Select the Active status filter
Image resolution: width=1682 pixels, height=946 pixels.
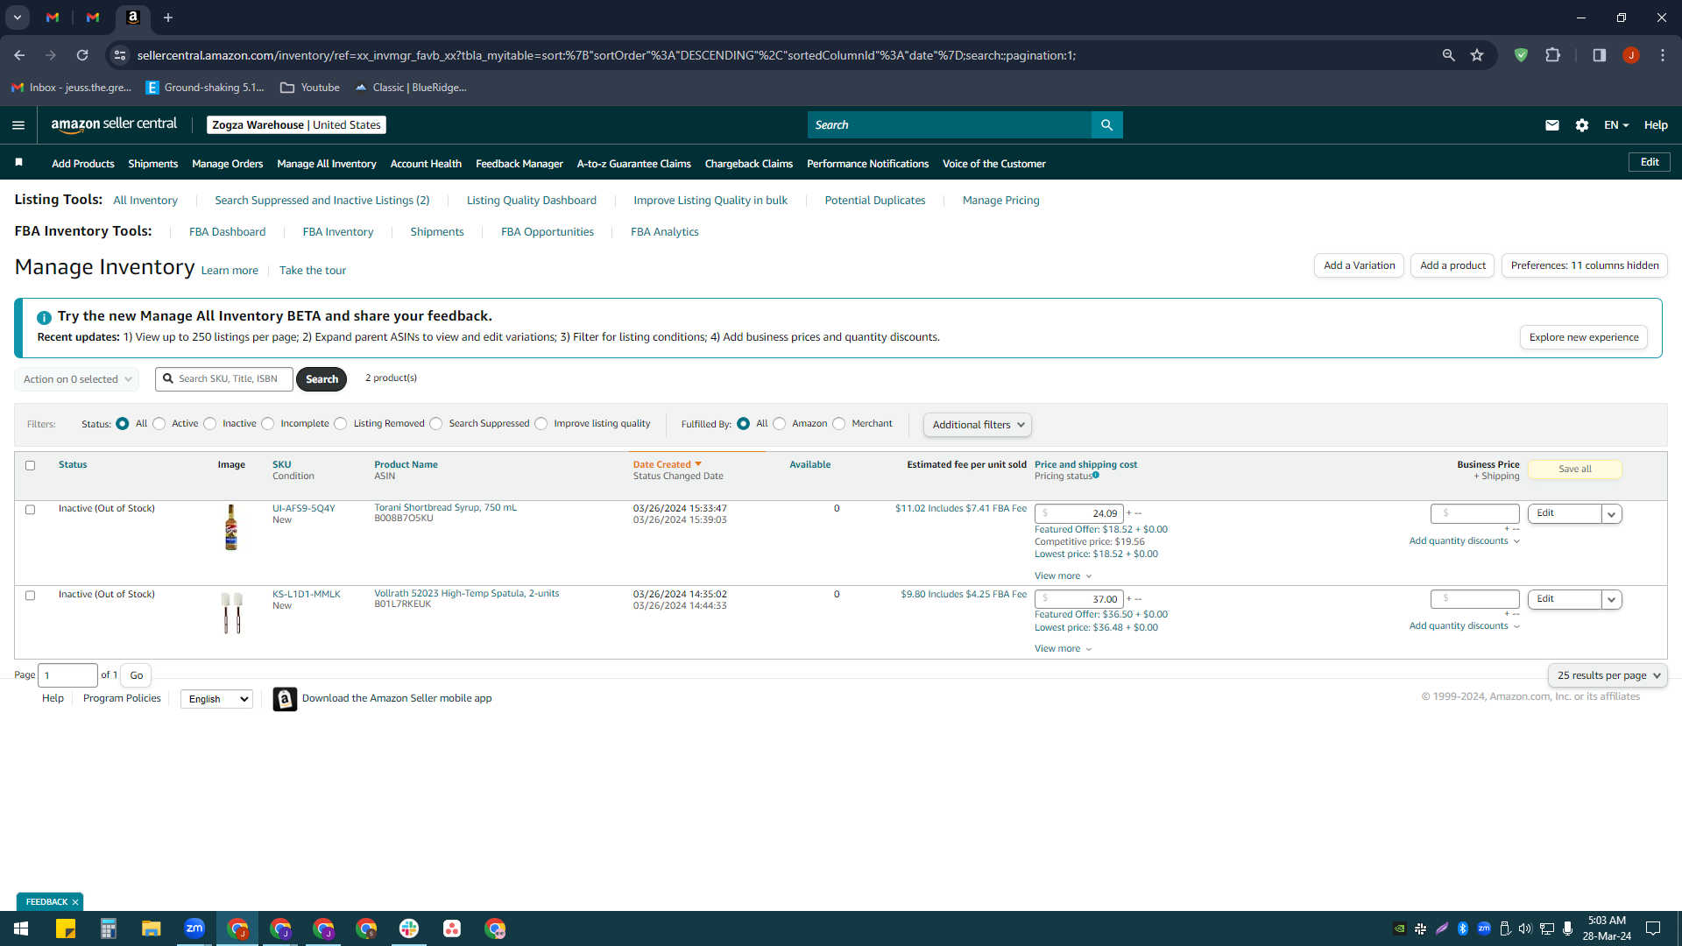pos(159,424)
